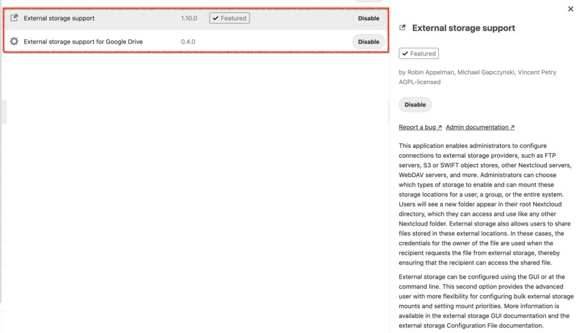
Task: Disable External storage support from the list row
Action: pyautogui.click(x=368, y=18)
